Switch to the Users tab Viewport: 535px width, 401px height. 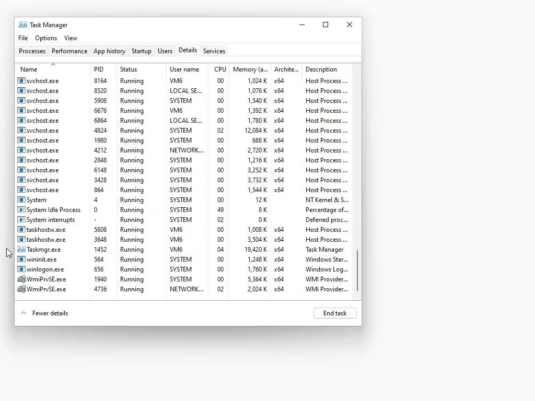[165, 51]
